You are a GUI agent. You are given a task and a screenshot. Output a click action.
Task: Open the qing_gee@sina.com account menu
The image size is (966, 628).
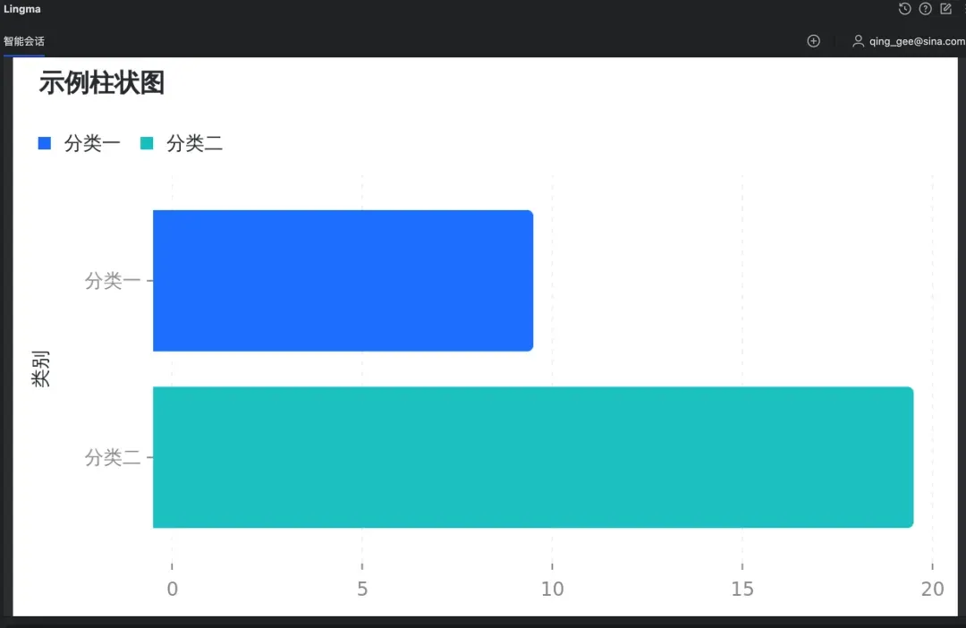click(917, 41)
